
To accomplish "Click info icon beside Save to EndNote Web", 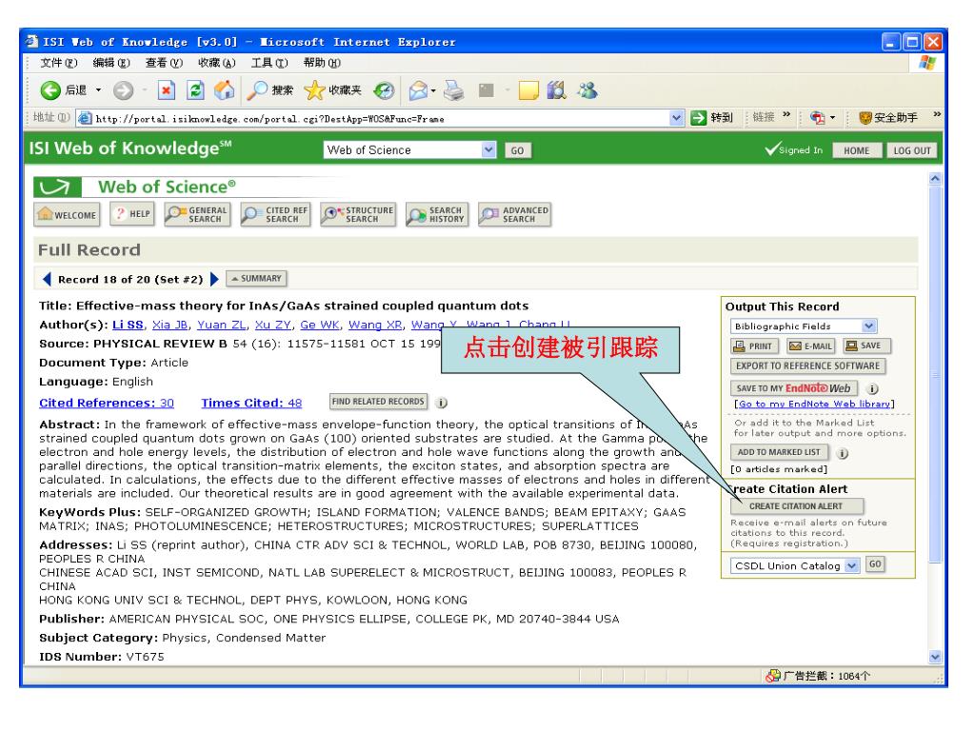I will point(872,389).
